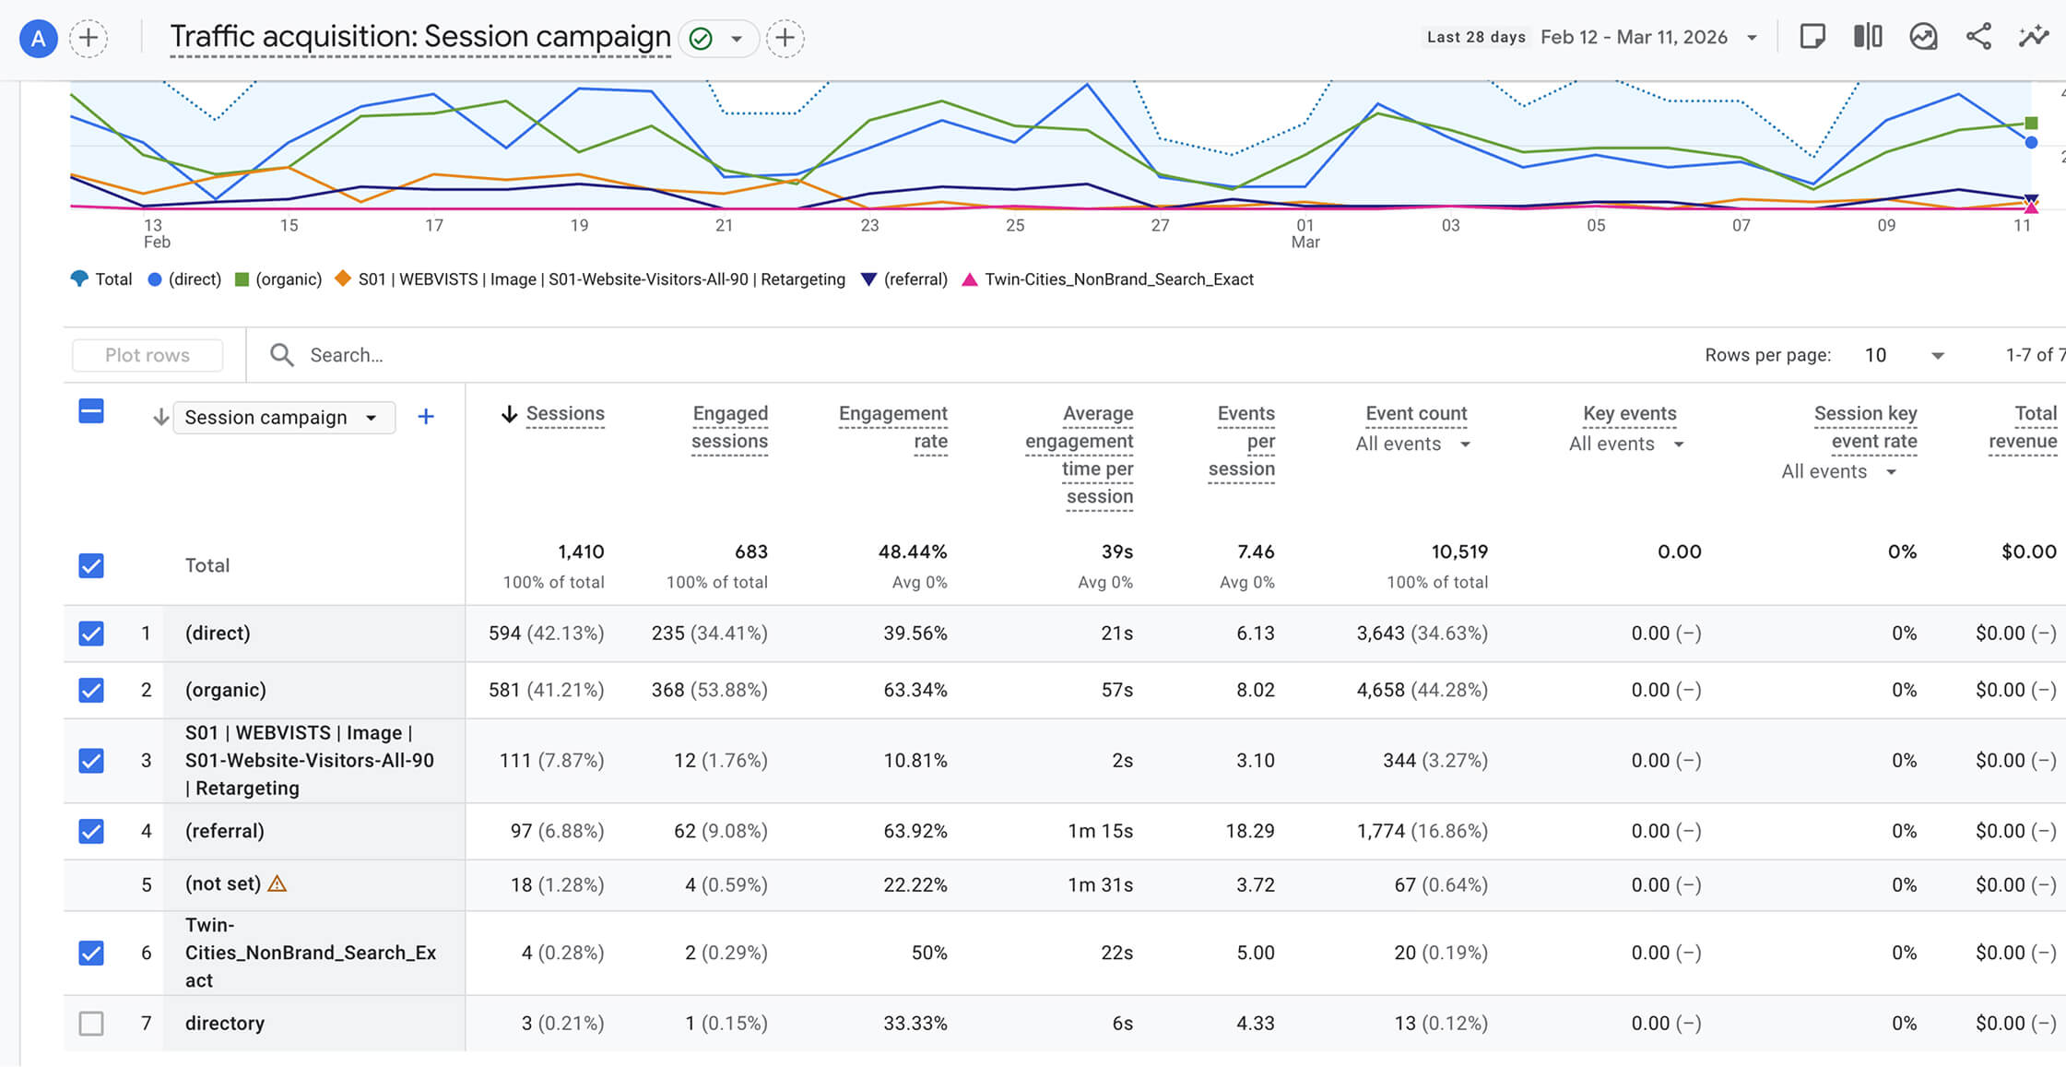Click the green square endpoint on the chart line
This screenshot has width=2066, height=1067.
point(2031,123)
